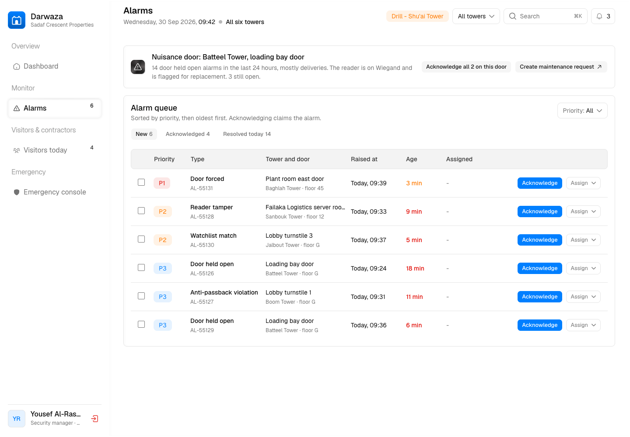Screen dimensions: 630x437
Task: Acknowledge alarm AL-55129
Action: 539,325
